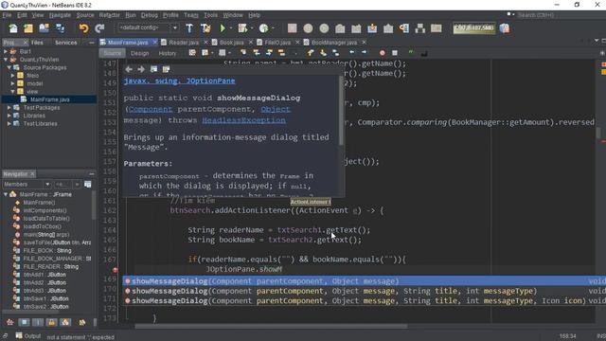Open the Component link in Javadoc popup
The width and height of the screenshot is (606, 341).
click(x=151, y=109)
